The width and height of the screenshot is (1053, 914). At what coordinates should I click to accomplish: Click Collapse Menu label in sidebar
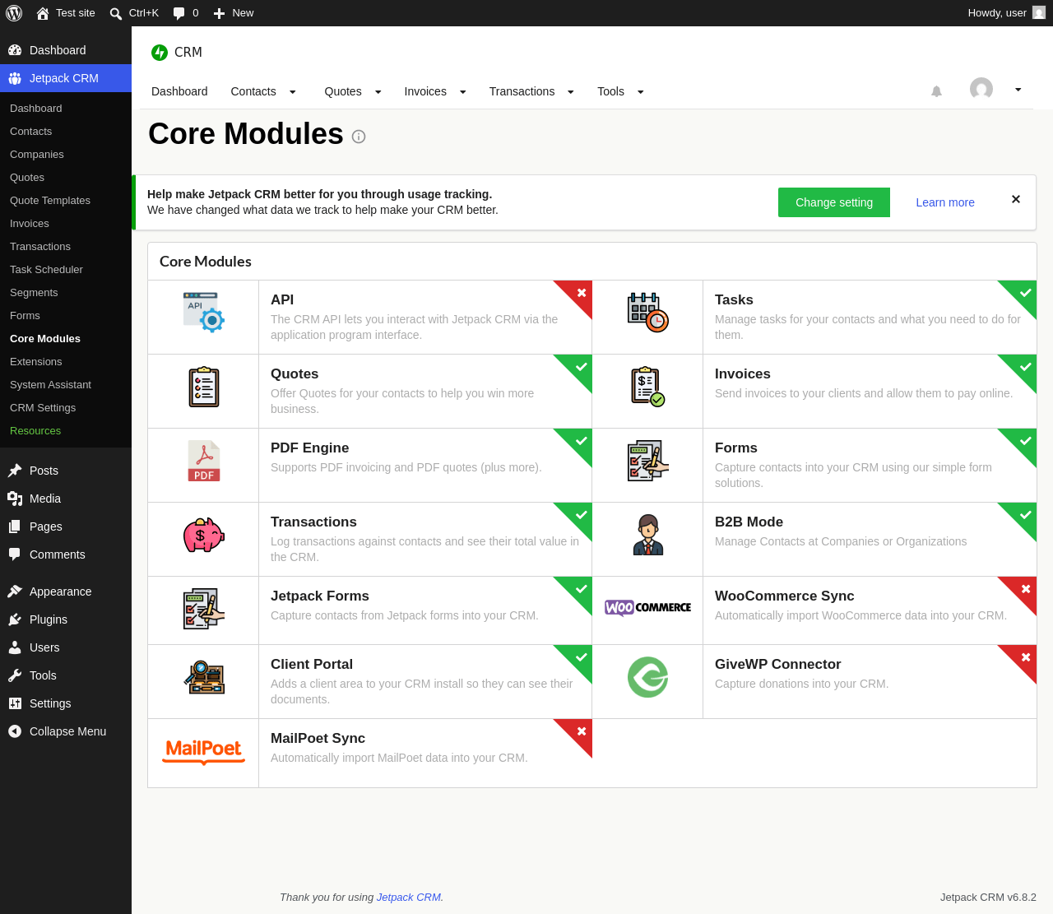tap(67, 731)
